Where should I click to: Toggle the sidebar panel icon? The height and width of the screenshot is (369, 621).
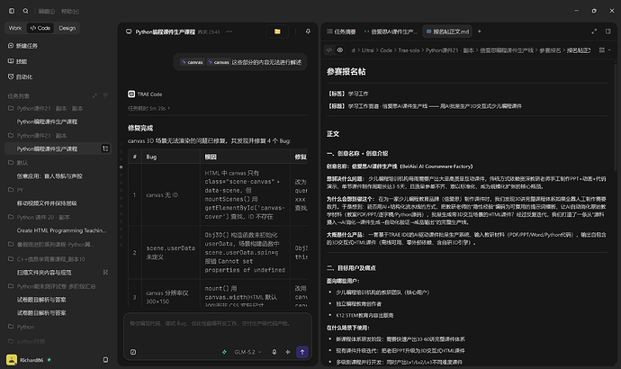[12, 11]
